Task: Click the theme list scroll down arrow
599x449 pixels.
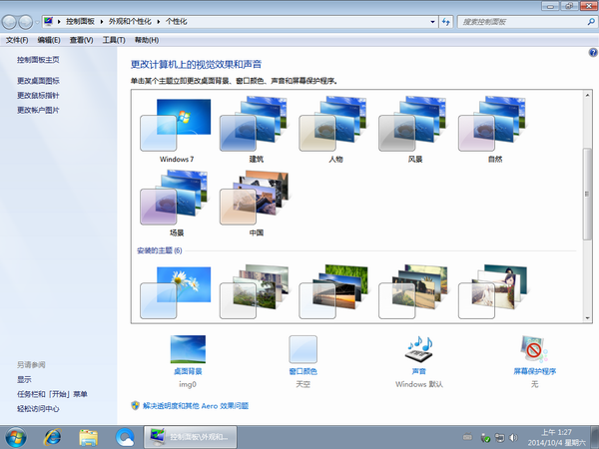Action: tap(587, 318)
